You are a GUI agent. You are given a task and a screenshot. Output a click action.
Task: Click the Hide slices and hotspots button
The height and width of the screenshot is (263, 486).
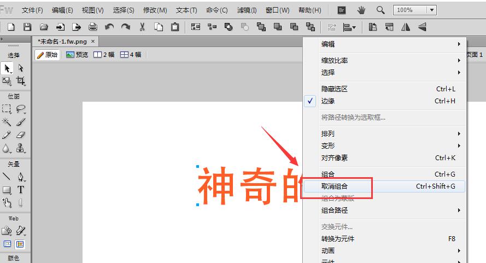pos(7,244)
